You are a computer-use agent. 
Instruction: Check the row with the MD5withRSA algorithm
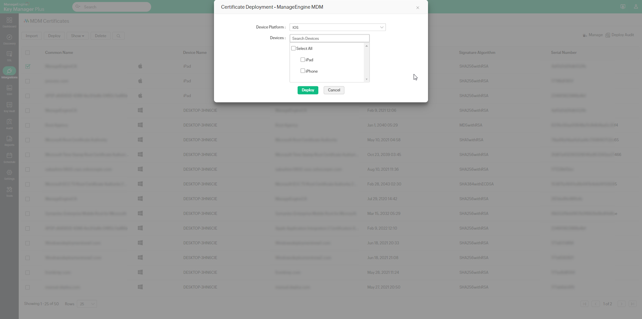coord(27,125)
